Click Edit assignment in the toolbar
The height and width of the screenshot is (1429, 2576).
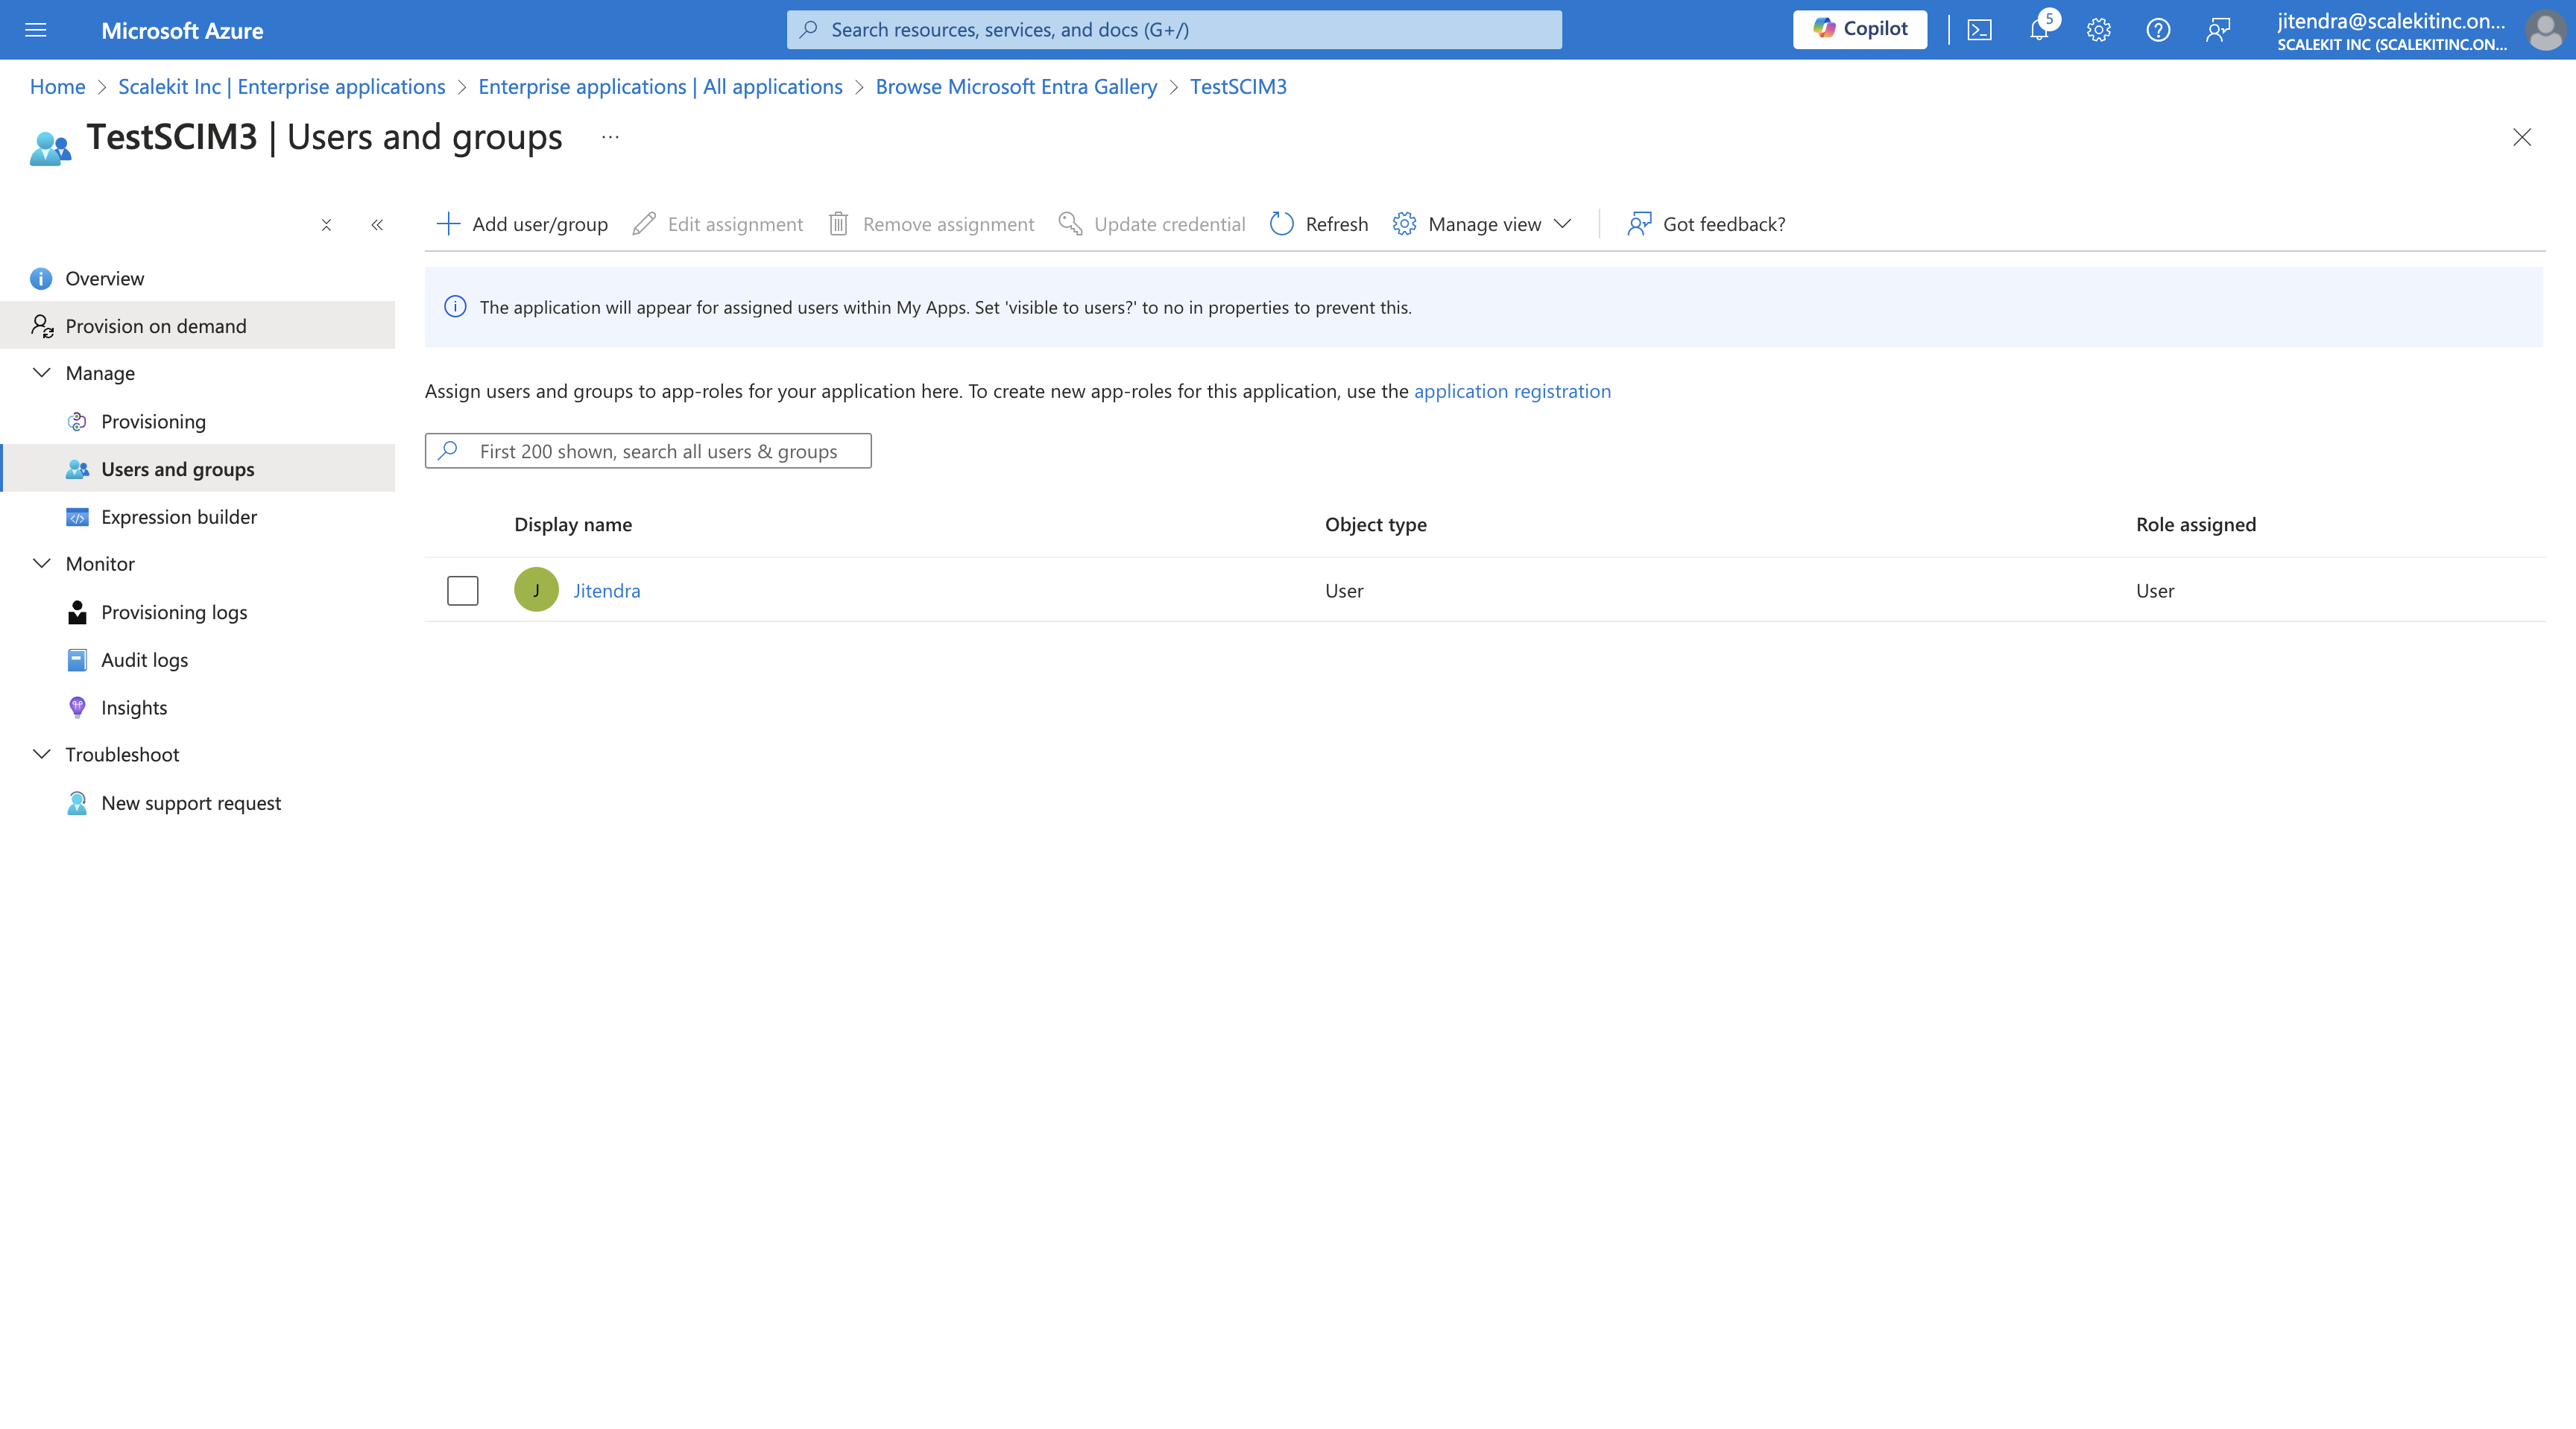pos(717,224)
